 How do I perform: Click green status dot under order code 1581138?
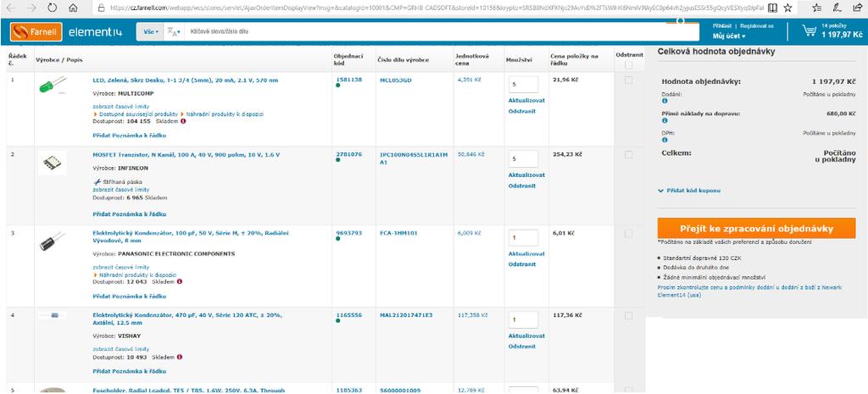point(338,86)
